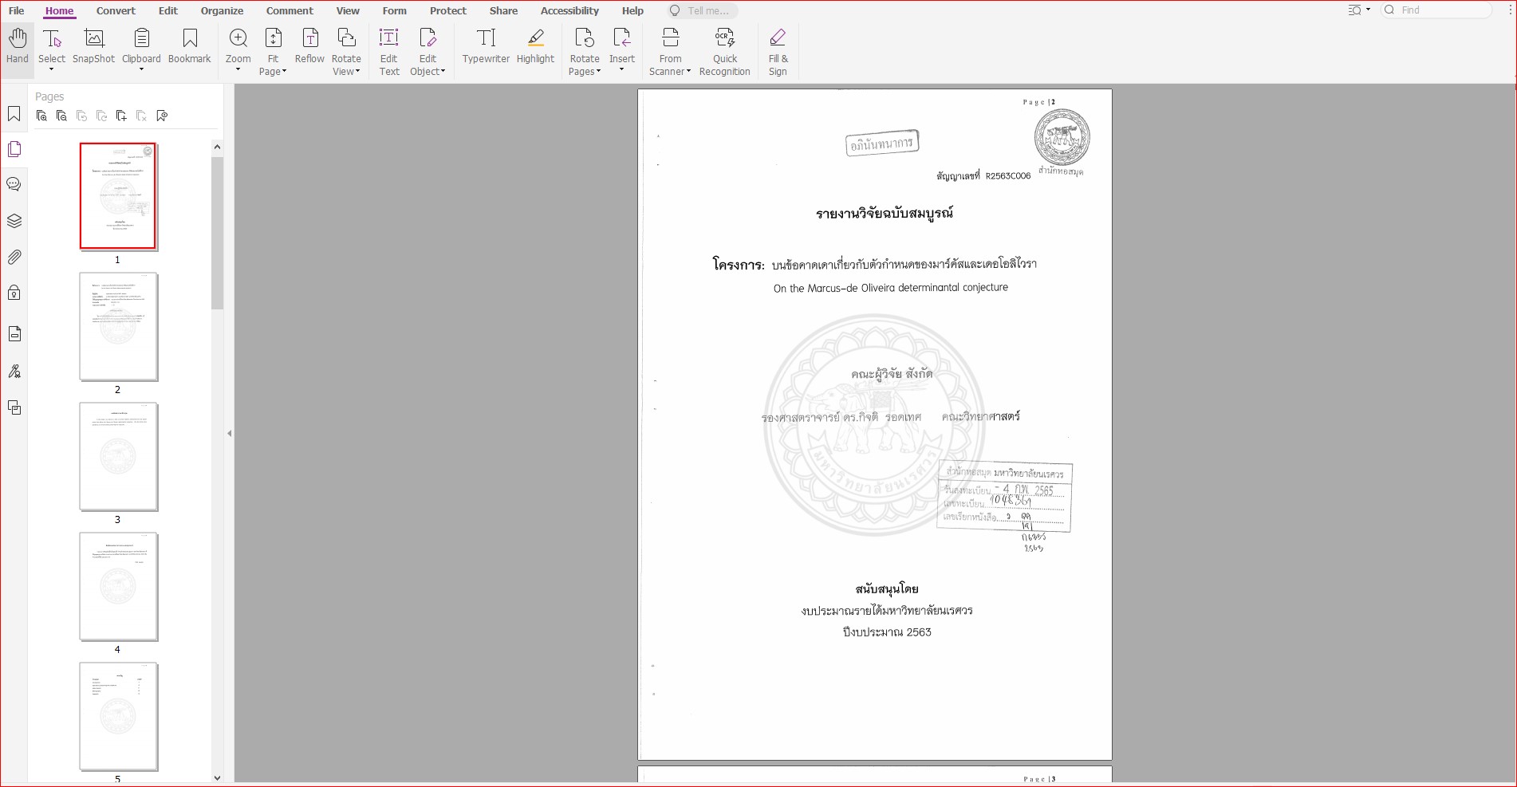This screenshot has height=787, width=1517.
Task: Collapse the navigation panel with side arrow
Action: click(230, 433)
